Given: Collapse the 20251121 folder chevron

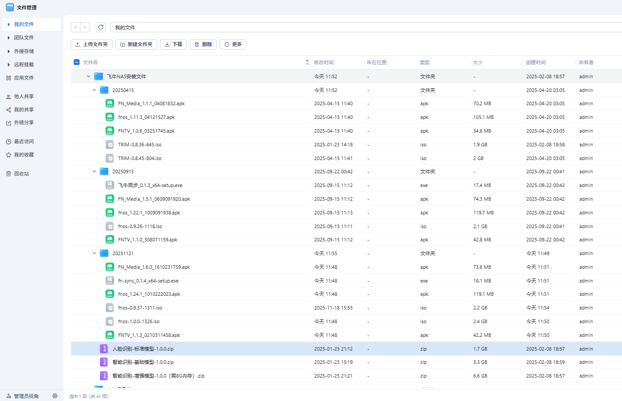Looking at the screenshot, I should pyautogui.click(x=94, y=253).
